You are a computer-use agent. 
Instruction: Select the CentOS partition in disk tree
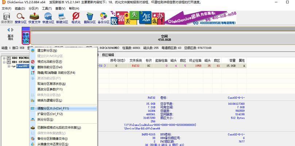[23, 66]
